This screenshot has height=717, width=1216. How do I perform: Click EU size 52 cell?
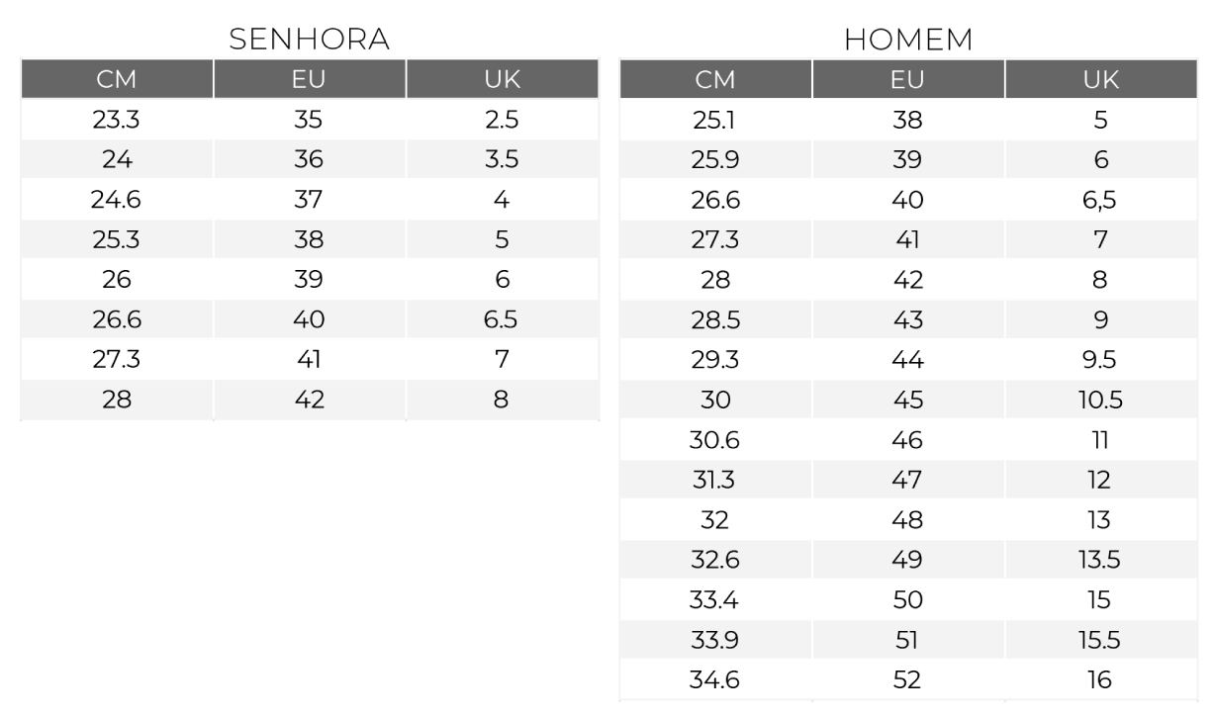(907, 679)
